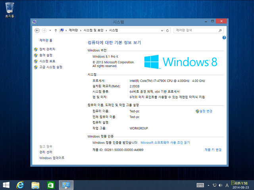Open 원격 설정 from the sidebar

[x=46, y=55]
